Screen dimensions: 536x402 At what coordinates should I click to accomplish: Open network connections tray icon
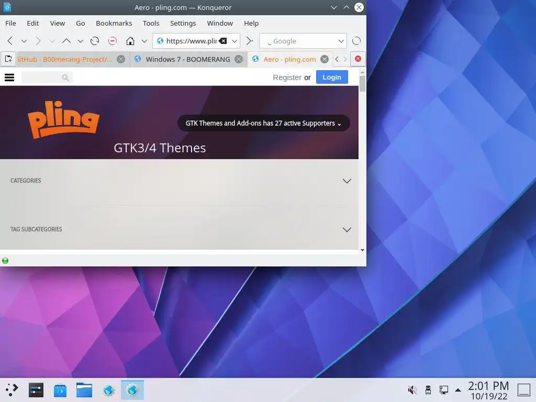(444, 389)
